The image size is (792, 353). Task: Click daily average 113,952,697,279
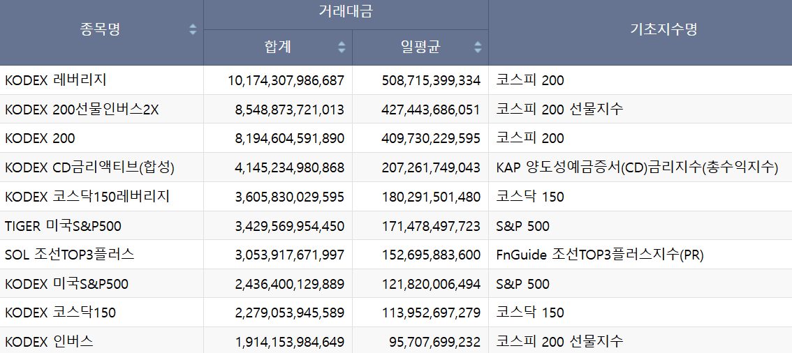point(431,313)
